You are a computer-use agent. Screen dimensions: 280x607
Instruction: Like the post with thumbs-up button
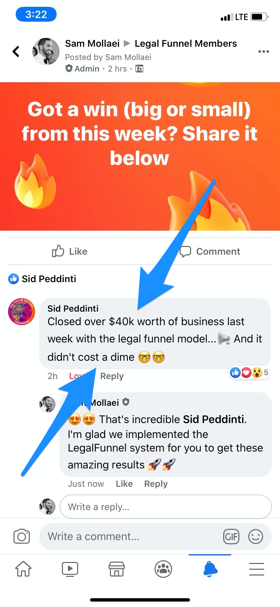pos(70,251)
